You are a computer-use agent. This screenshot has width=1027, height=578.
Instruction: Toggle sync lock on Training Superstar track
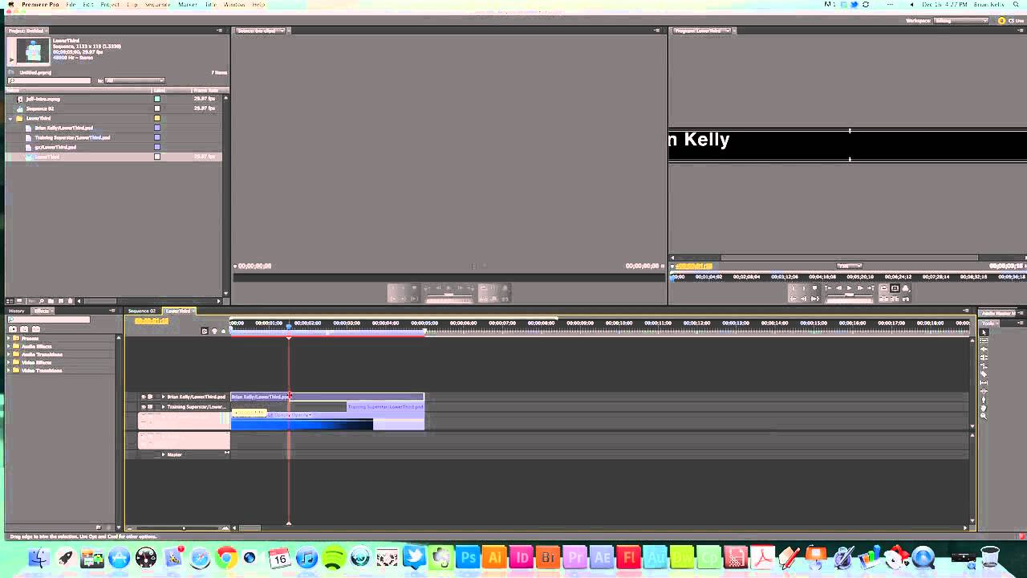[150, 407]
